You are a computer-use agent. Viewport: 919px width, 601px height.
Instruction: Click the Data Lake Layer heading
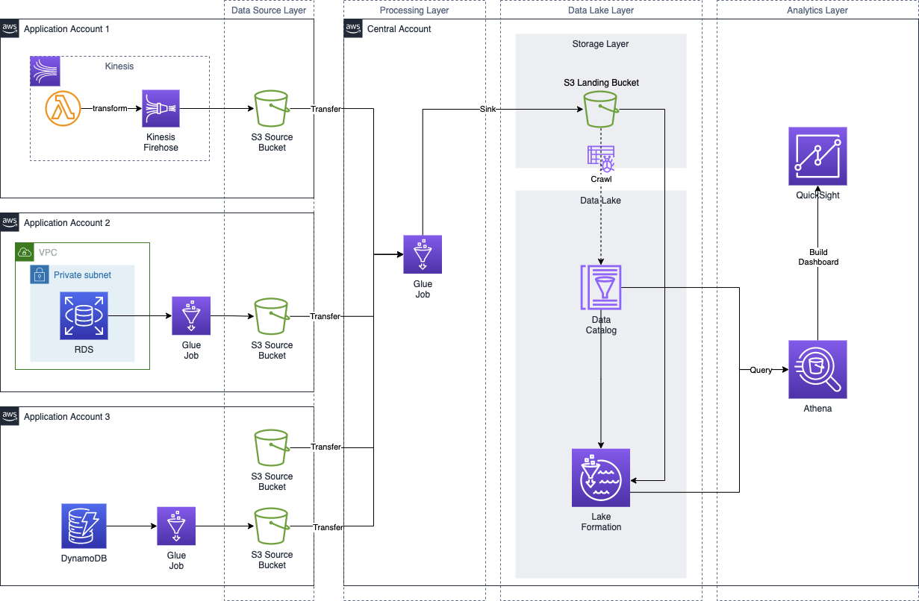click(601, 10)
